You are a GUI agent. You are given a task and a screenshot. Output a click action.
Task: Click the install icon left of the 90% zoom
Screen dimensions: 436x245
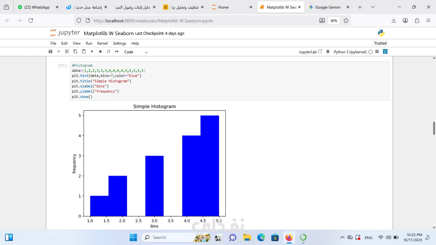(322, 21)
